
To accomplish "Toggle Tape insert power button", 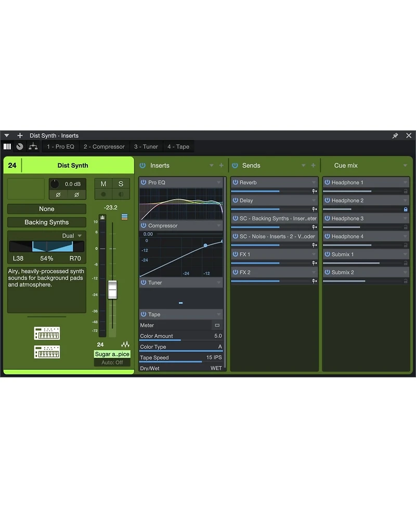I will point(144,314).
